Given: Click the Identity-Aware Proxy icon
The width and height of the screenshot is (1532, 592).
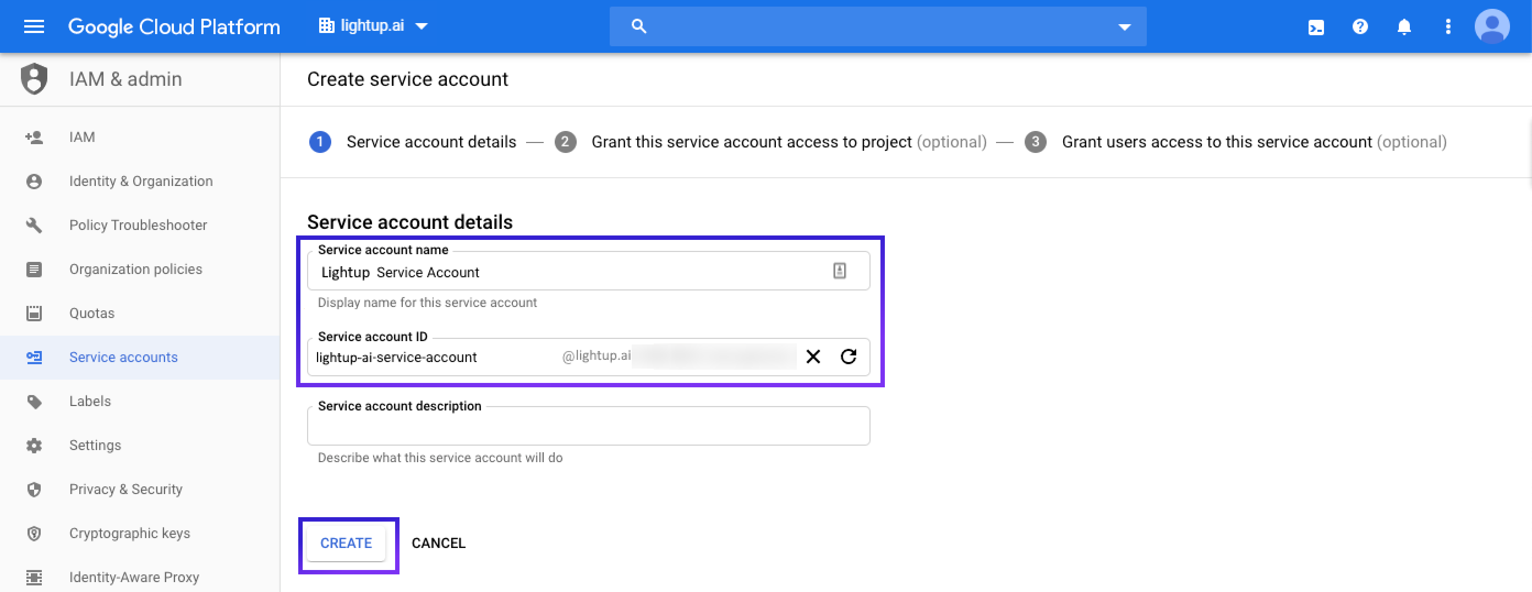Looking at the screenshot, I should coord(34,577).
